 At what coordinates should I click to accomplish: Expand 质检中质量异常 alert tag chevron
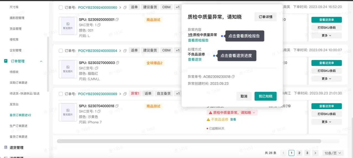254,113
